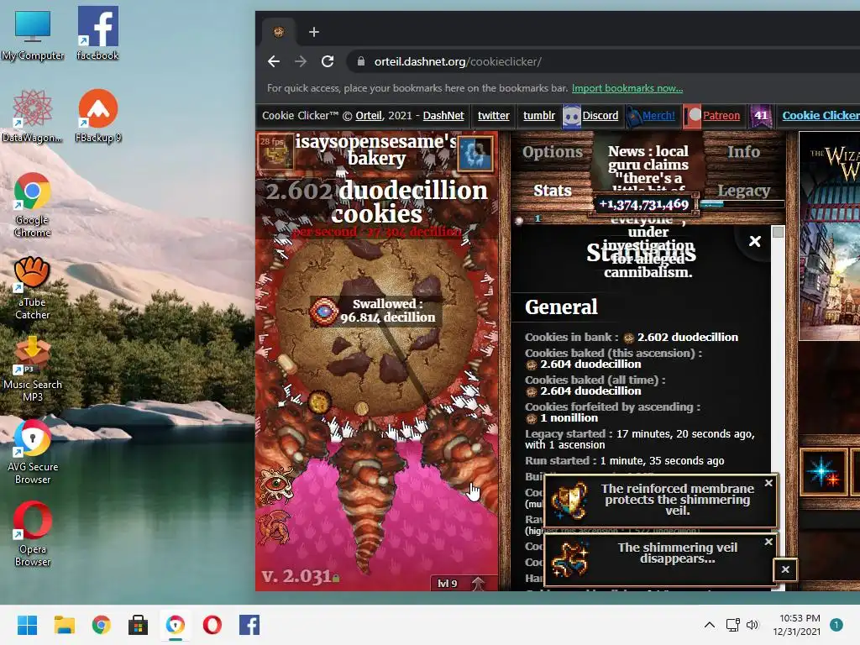Open File Explorer from the taskbar
This screenshot has height=645, width=860.
pos(64,625)
